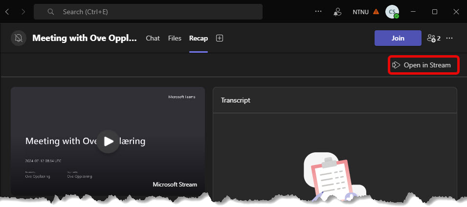This screenshot has height=207, width=467.
Task: Close the Teams window
Action: [456, 12]
